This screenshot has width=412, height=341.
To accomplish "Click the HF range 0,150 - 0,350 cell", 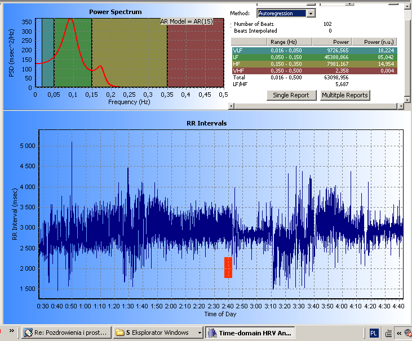I will click(x=286, y=64).
